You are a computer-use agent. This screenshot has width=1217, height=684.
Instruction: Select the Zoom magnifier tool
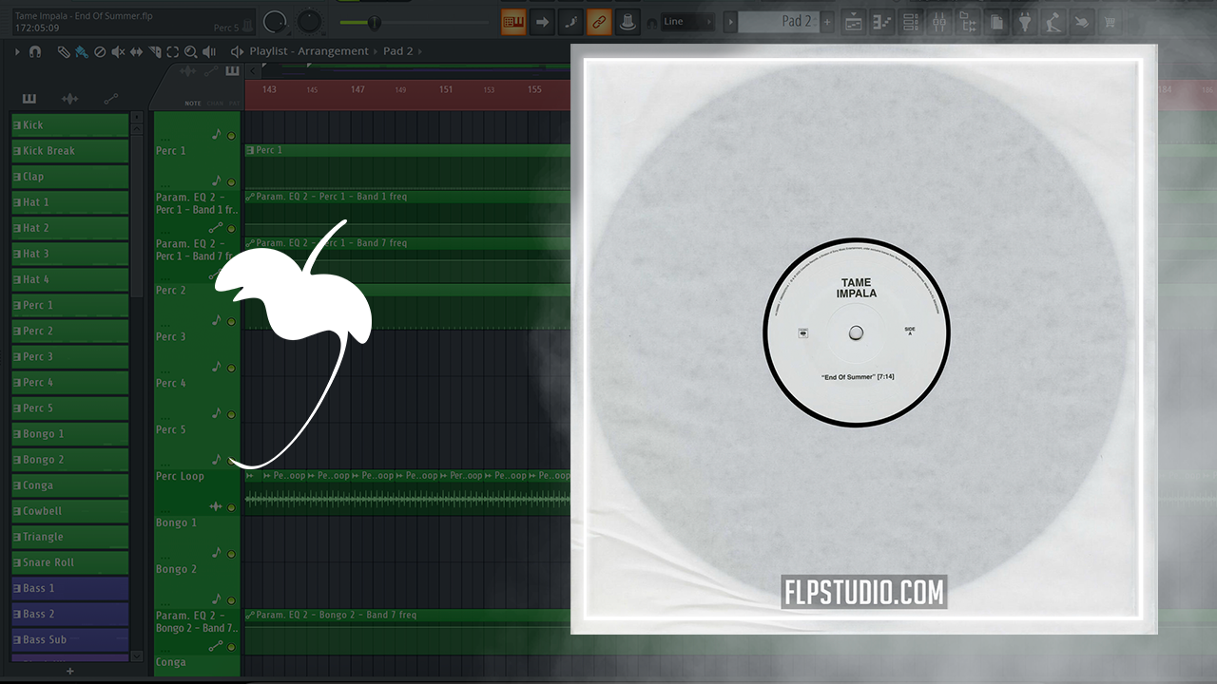(x=191, y=51)
